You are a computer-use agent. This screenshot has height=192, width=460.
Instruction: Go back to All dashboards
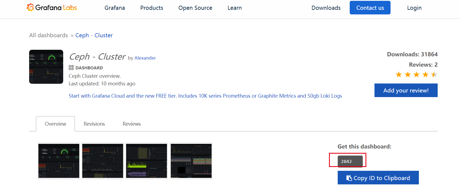(48, 35)
